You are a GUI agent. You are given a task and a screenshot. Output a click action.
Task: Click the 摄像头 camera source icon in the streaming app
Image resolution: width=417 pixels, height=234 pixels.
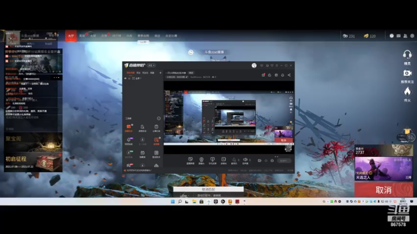(201, 160)
